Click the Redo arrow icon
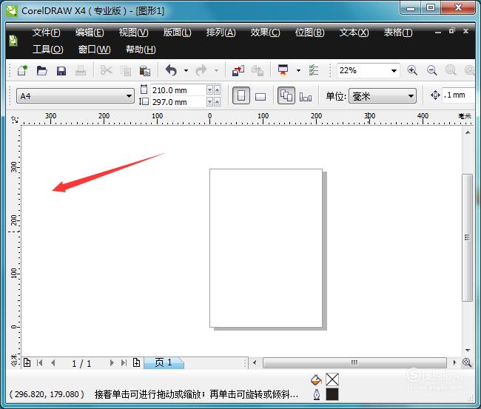 click(x=201, y=70)
